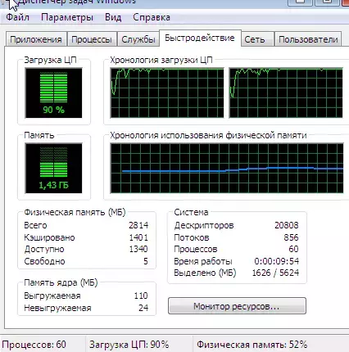The height and width of the screenshot is (352, 349).
Task: Click the Кэшировано value 1401
Action: pos(138,237)
